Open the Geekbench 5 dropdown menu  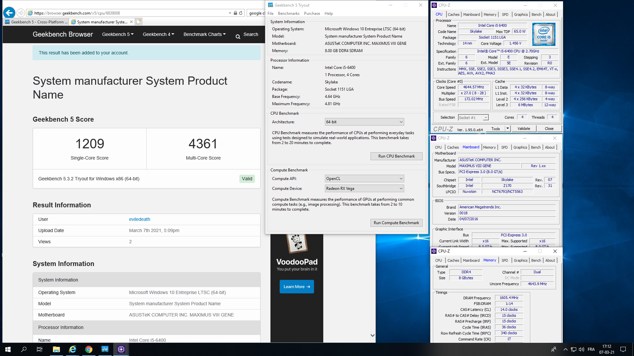[x=118, y=34]
